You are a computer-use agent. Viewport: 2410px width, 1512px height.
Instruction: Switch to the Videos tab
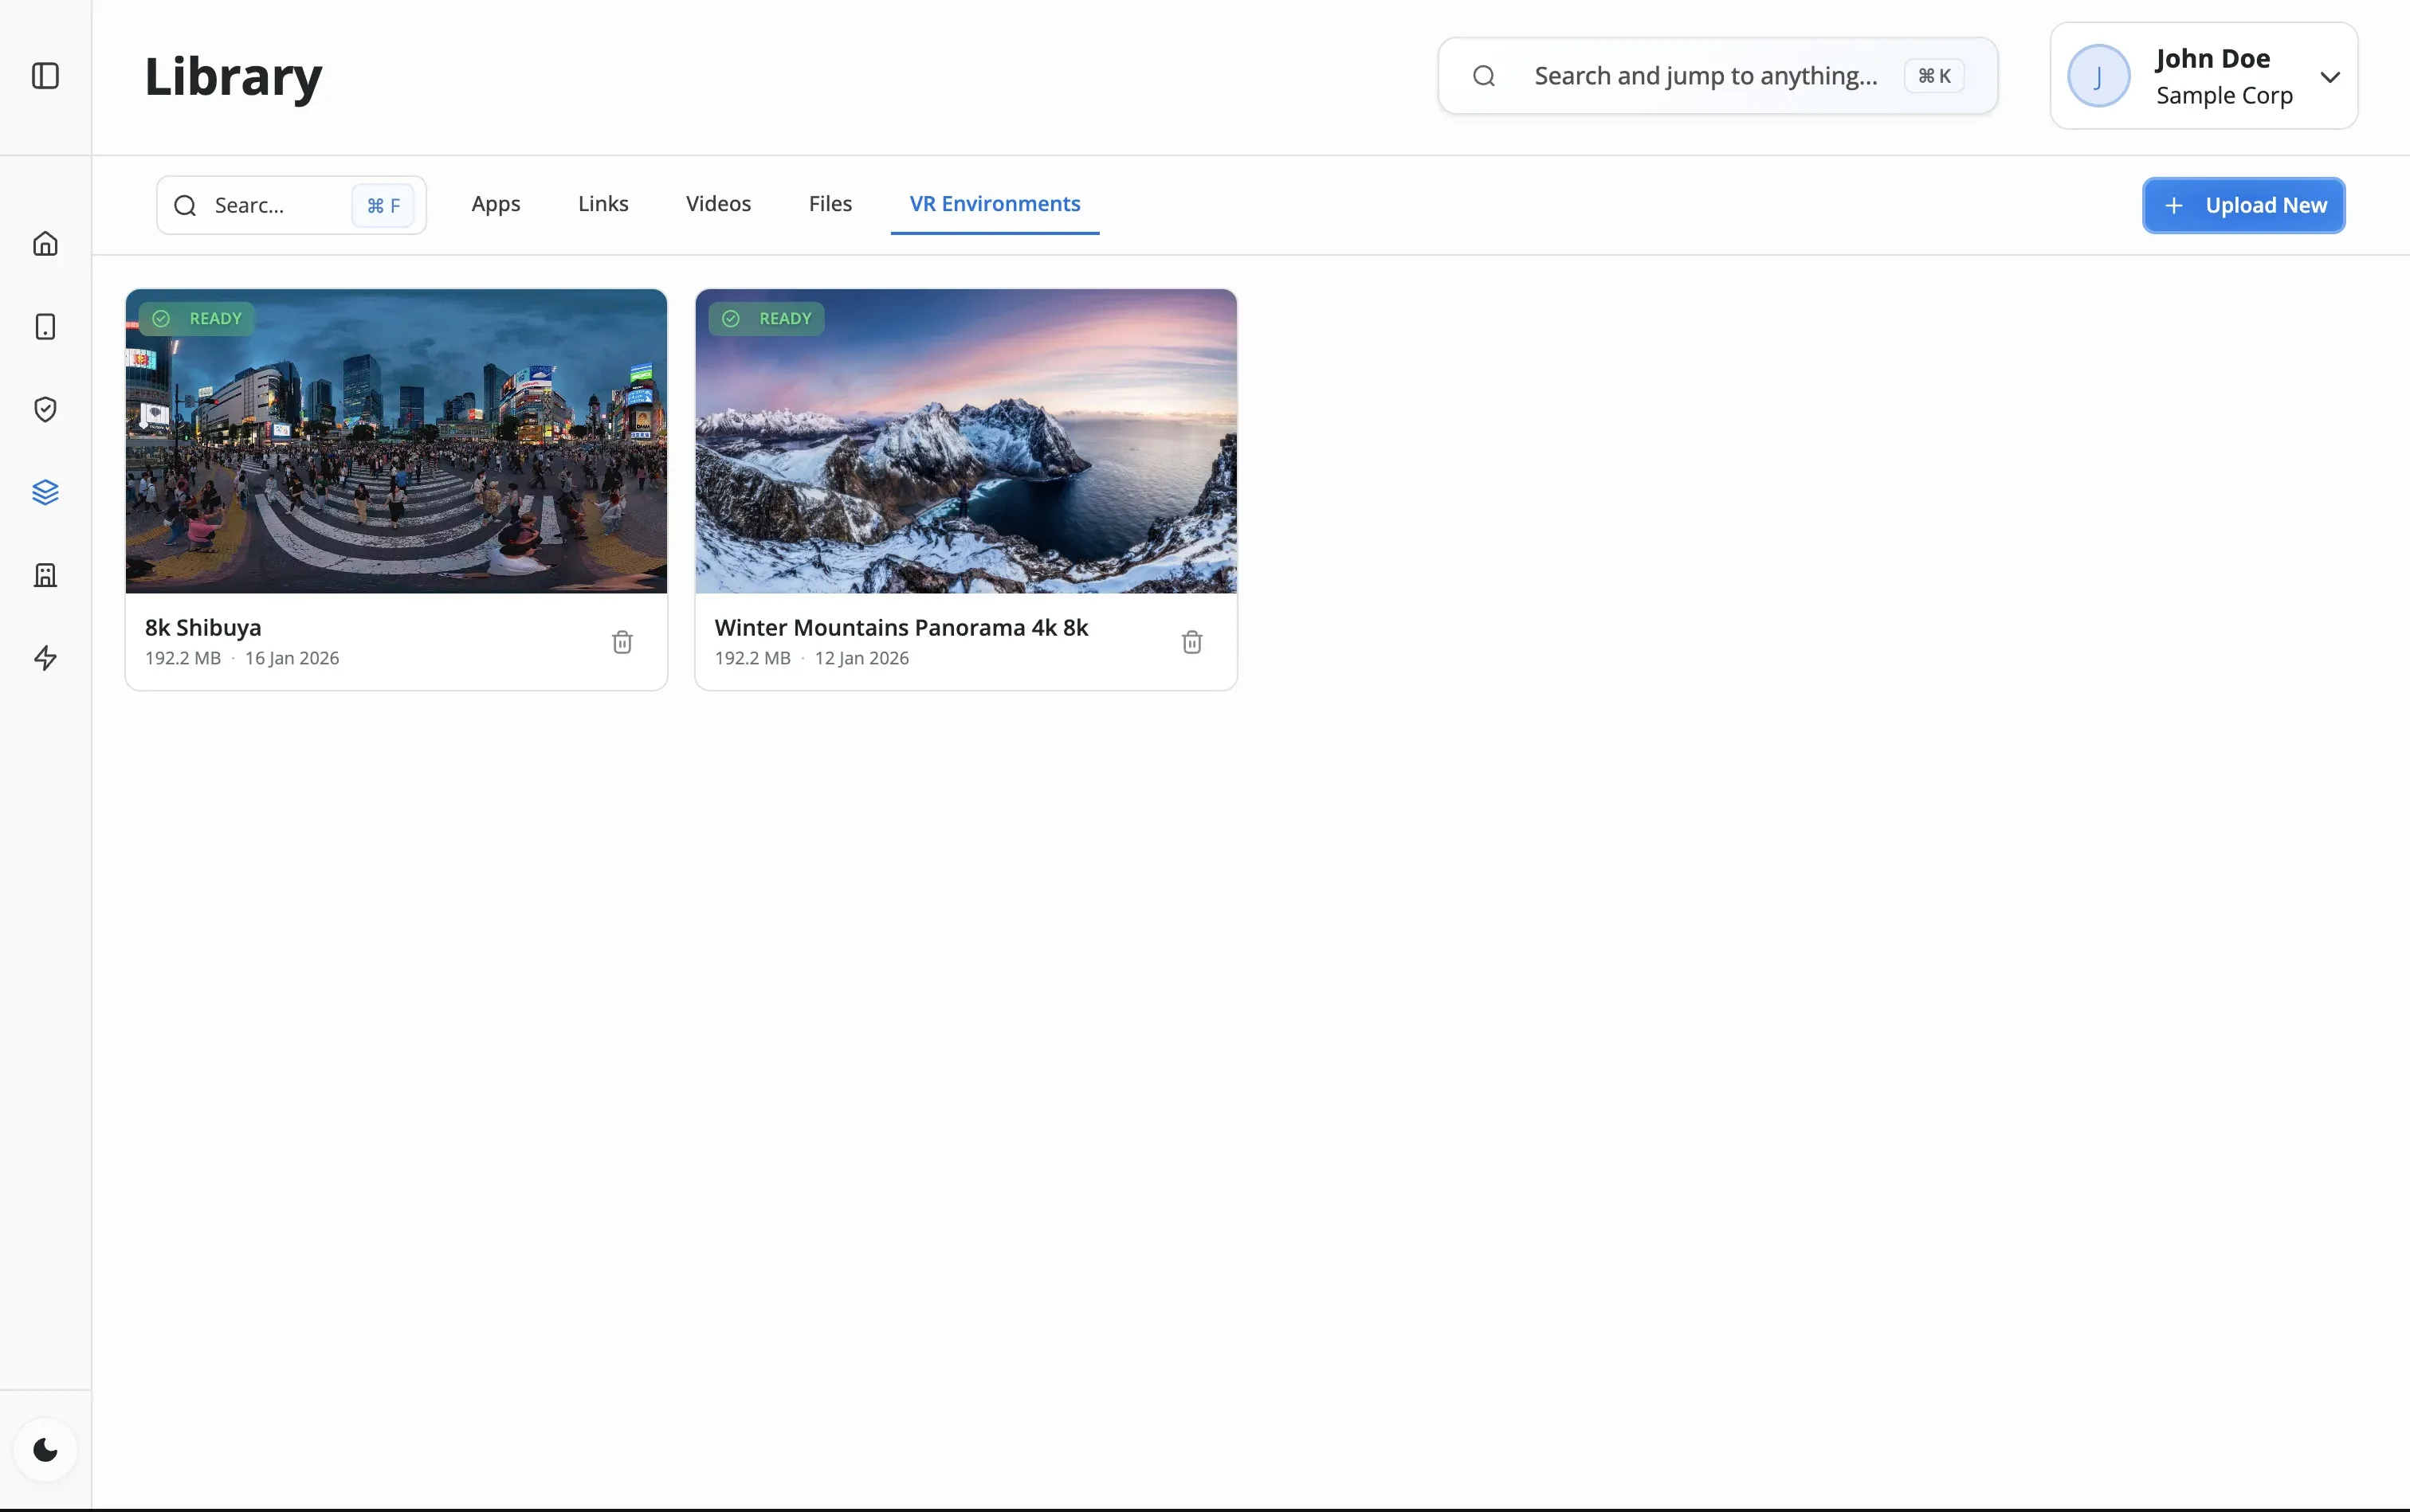click(x=718, y=204)
